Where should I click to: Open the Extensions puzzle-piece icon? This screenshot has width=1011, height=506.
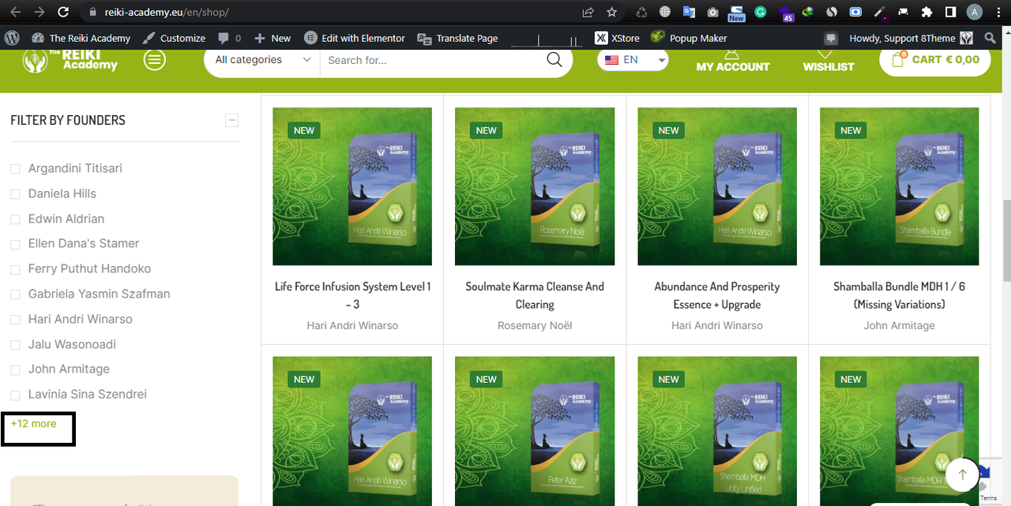click(927, 13)
